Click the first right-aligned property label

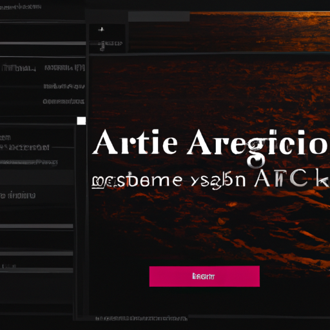(64, 68)
